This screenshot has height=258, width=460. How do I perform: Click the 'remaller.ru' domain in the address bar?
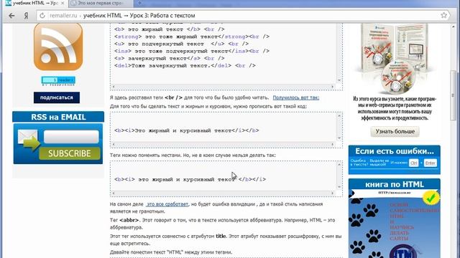63,16
